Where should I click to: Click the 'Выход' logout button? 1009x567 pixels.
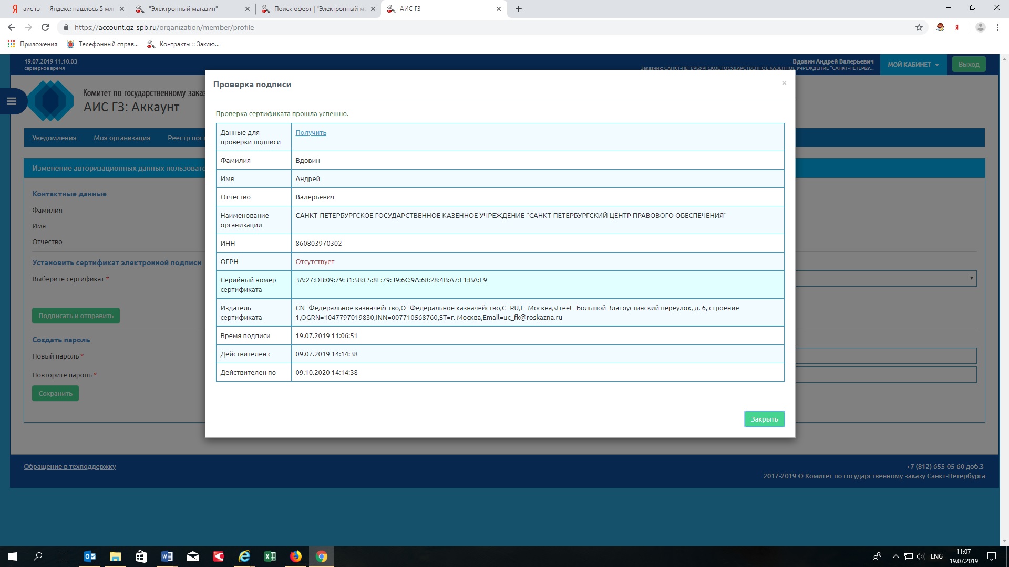point(969,65)
